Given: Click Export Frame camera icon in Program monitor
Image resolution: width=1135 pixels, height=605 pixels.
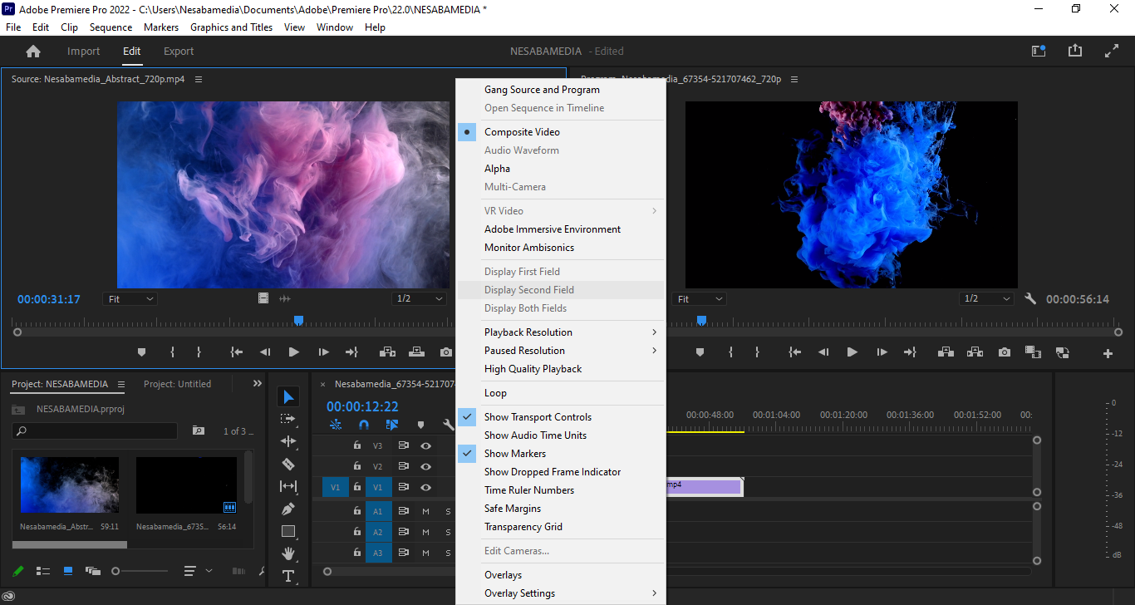Looking at the screenshot, I should point(1005,352).
